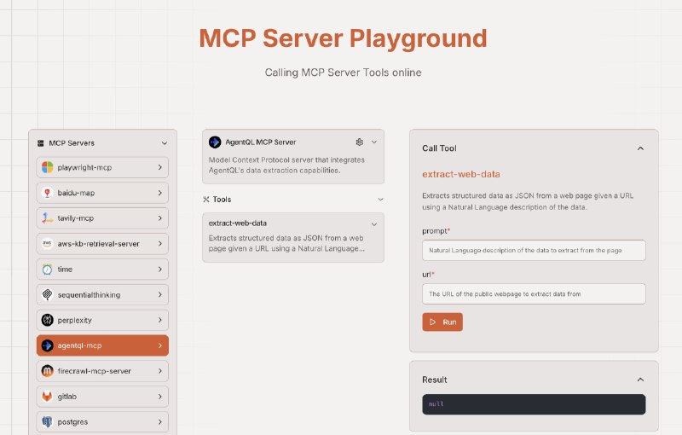The height and width of the screenshot is (435, 682).
Task: Click the postgres elephant icon
Action: pos(47,422)
